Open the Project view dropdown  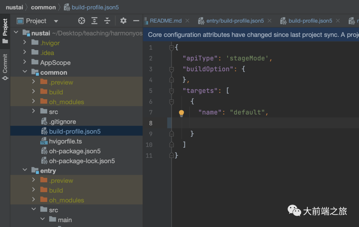point(56,21)
